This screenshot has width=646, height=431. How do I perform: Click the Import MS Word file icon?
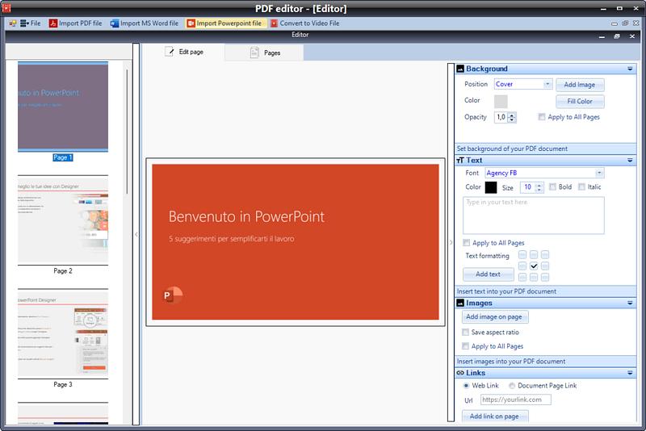click(114, 23)
